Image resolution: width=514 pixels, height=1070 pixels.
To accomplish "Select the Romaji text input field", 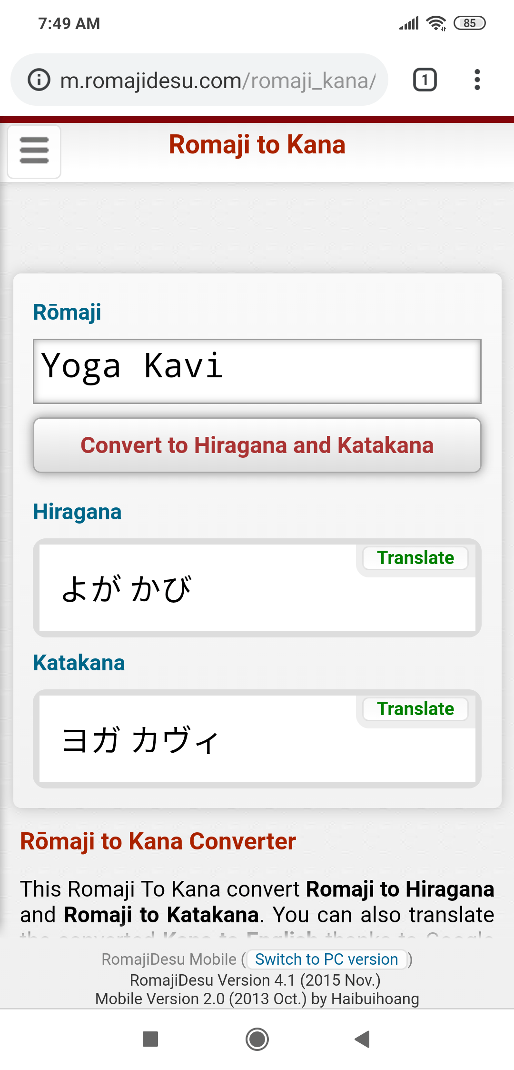I will click(257, 370).
